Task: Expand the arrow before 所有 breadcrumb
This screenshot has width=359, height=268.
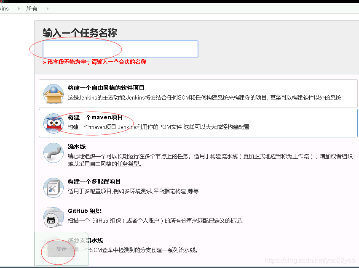Action: coord(19,8)
